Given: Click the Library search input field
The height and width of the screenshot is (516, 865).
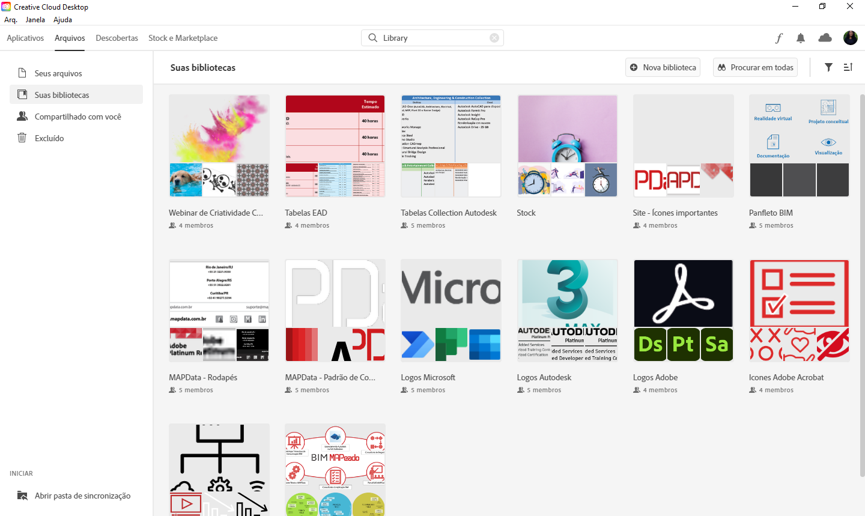Looking at the screenshot, I should (x=434, y=38).
